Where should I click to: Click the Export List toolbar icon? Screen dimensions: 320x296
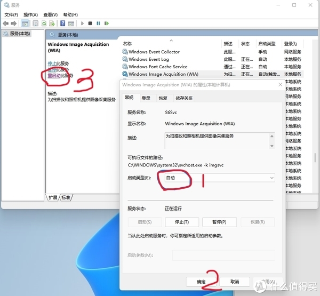point(52,23)
